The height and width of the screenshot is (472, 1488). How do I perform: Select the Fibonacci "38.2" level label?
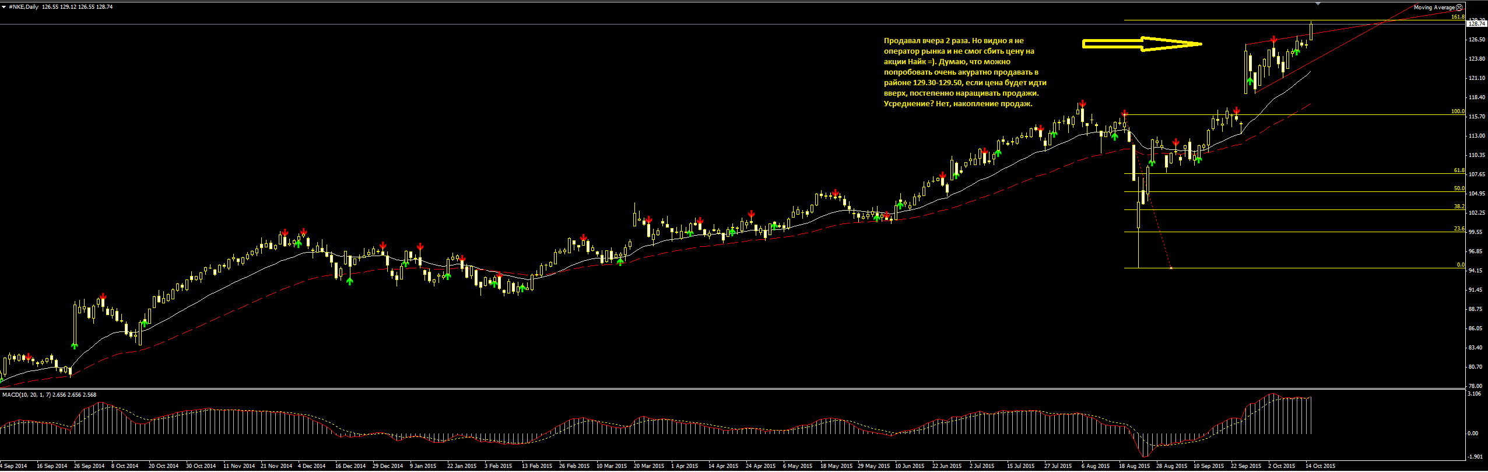click(1459, 207)
